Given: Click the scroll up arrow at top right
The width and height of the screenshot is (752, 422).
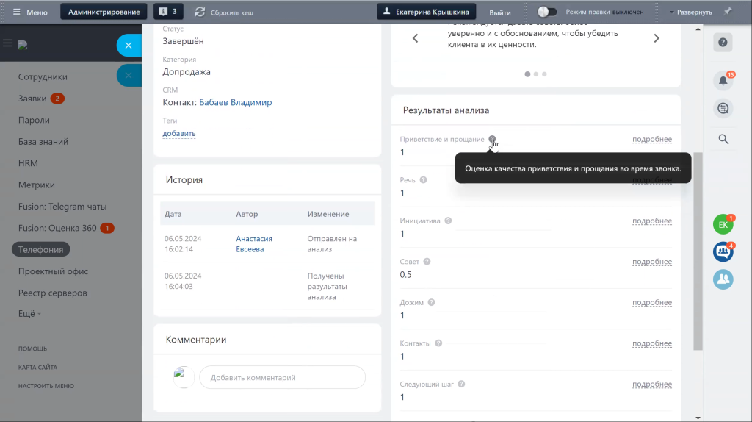Looking at the screenshot, I should click(x=698, y=29).
